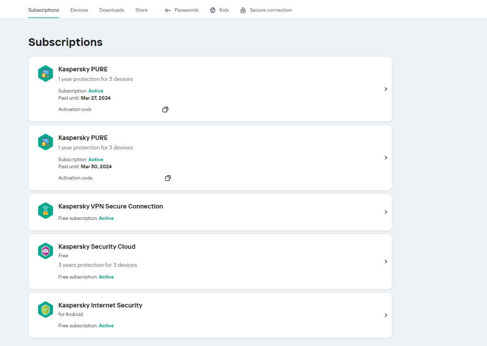Viewport: 487px width, 346px height.
Task: Click the Kaspersky VPN Secure Connection product icon
Action: [x=45, y=211]
